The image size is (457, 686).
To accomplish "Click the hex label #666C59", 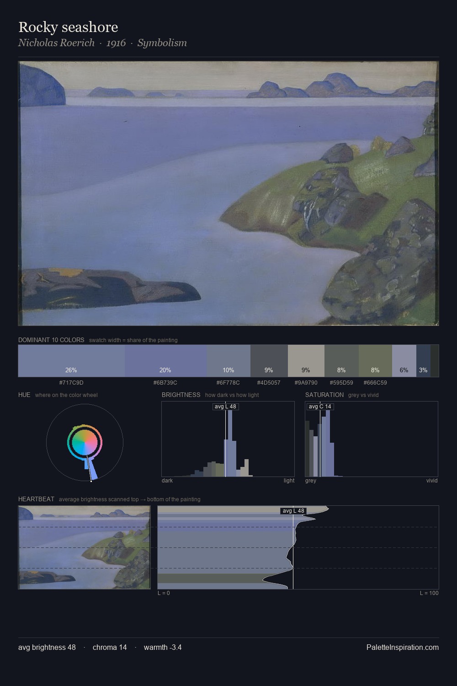I will click(375, 383).
